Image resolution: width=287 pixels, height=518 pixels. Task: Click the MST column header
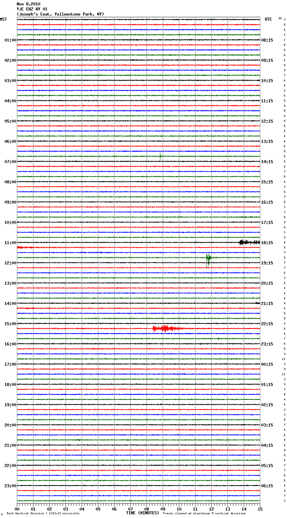coord(3,19)
